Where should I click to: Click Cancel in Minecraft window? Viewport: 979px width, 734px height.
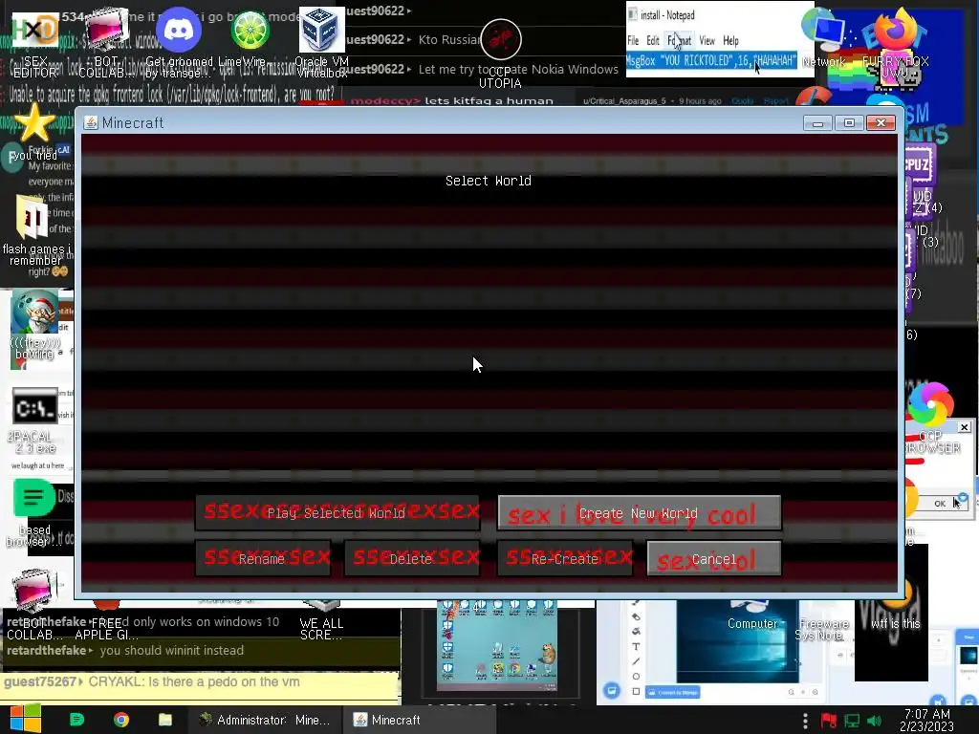(713, 558)
